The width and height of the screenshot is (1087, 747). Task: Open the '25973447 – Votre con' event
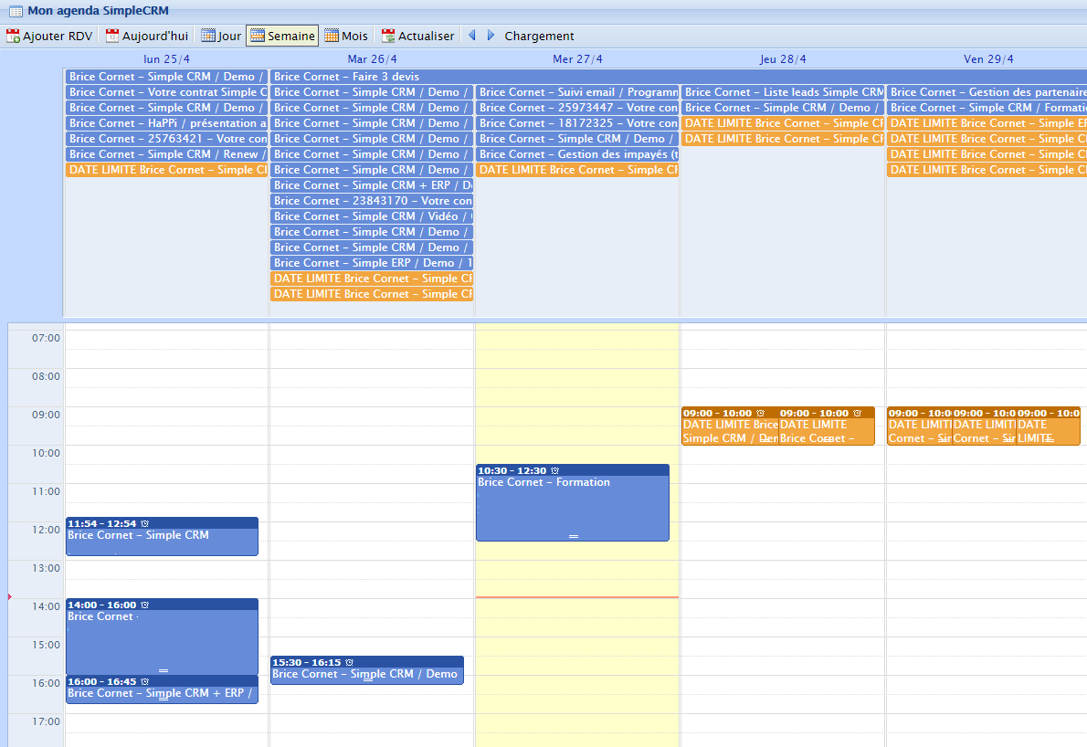pos(577,108)
